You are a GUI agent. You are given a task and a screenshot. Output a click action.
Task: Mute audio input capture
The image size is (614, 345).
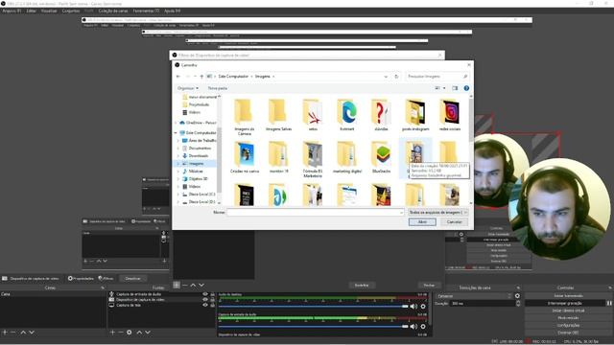(x=413, y=326)
